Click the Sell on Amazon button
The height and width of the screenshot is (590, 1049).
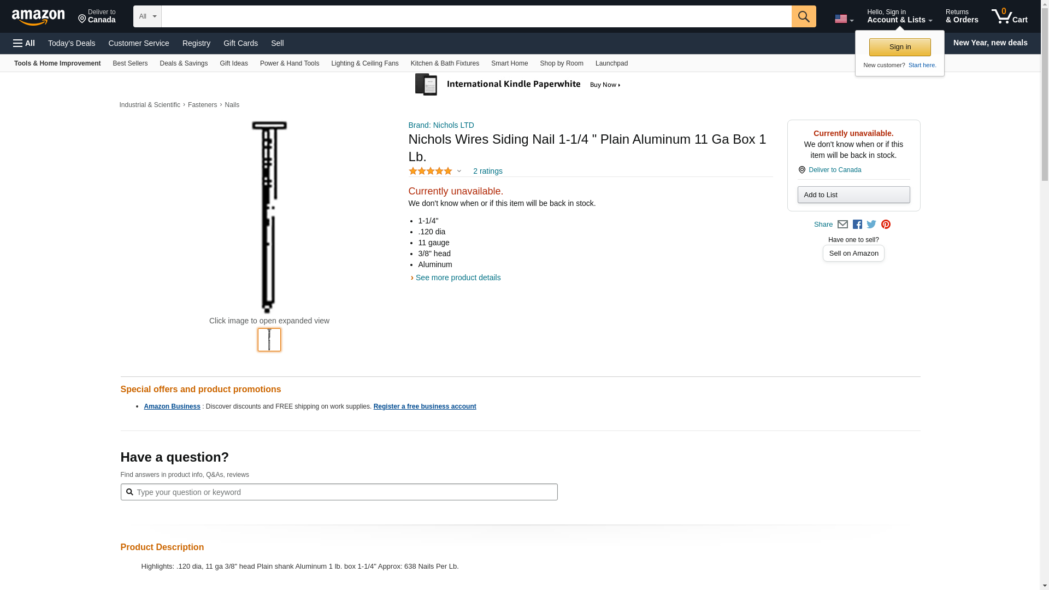(853, 253)
